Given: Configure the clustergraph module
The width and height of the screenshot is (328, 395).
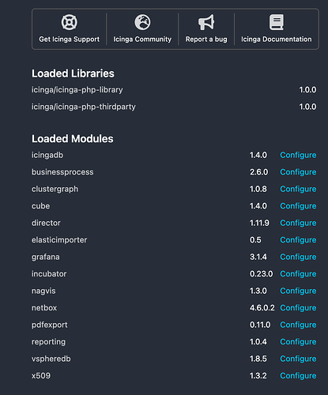Looking at the screenshot, I should coord(298,189).
